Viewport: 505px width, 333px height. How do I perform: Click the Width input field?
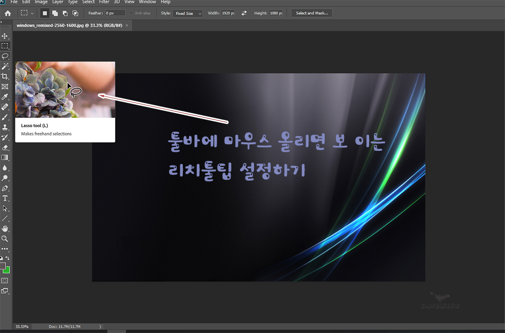(228, 13)
